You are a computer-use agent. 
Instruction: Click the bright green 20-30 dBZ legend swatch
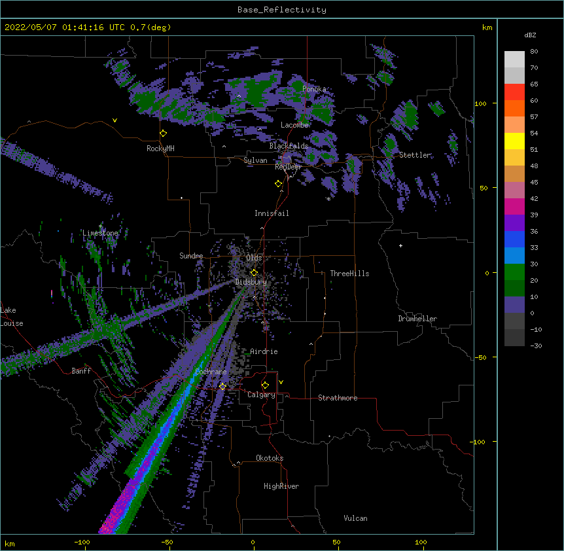coord(514,272)
